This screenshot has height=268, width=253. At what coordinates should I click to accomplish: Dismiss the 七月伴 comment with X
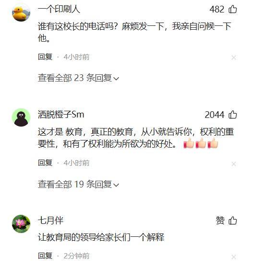point(234,257)
